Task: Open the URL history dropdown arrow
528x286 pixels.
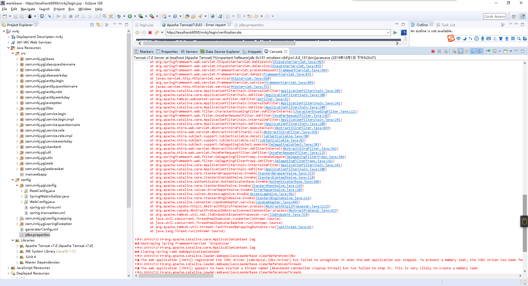Action: [x=388, y=32]
